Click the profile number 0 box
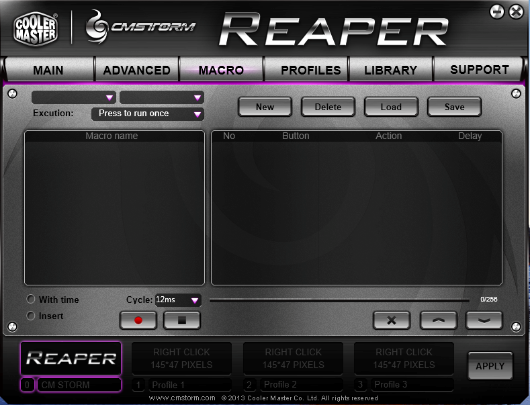 pos(28,385)
